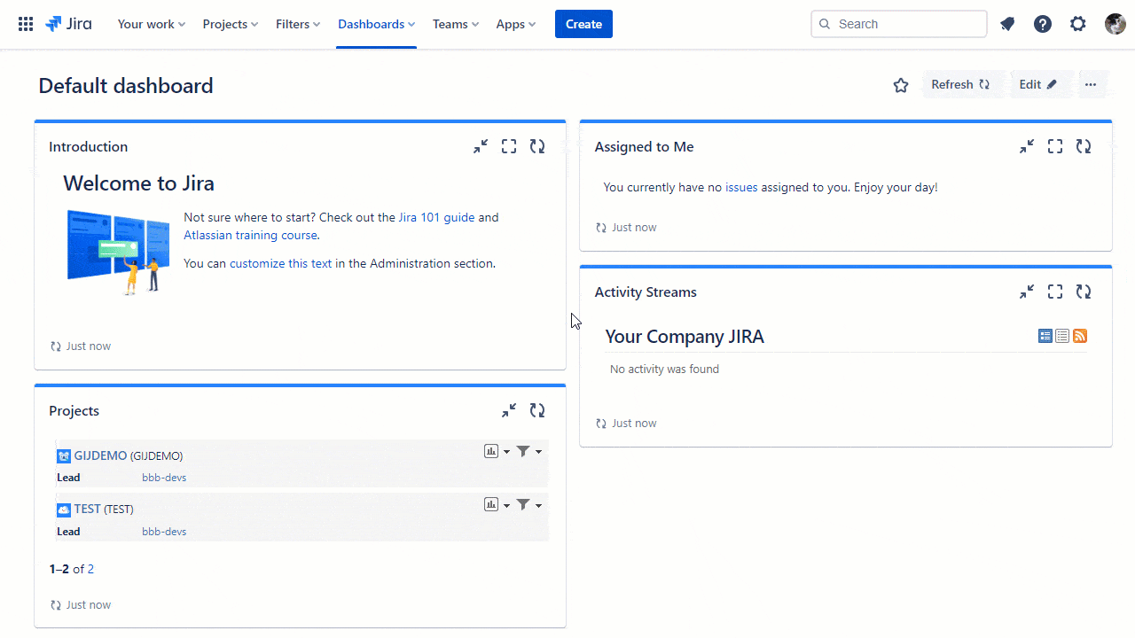Open the Jira 101 guide link

[436, 217]
